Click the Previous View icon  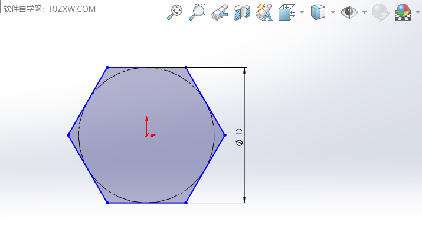tap(220, 12)
